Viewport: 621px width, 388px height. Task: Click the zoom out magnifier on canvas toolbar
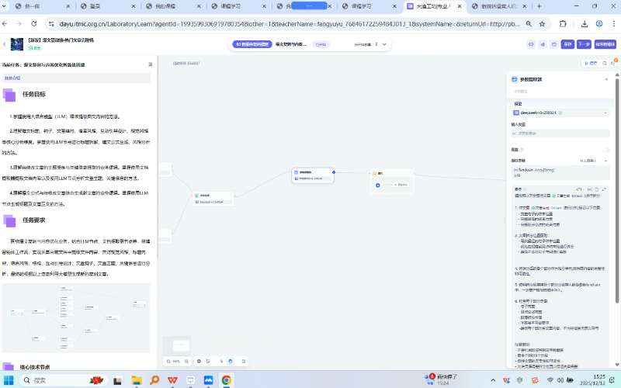(168, 361)
